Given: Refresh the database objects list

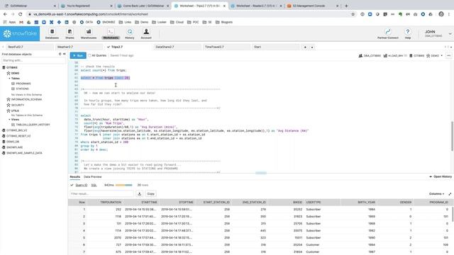Looking at the screenshot, I should pos(60,54).
